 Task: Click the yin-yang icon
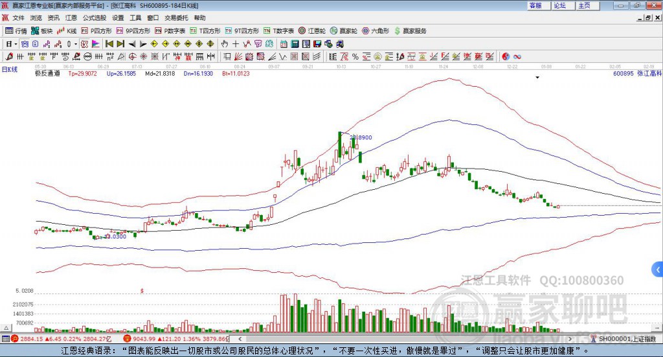coord(506,56)
